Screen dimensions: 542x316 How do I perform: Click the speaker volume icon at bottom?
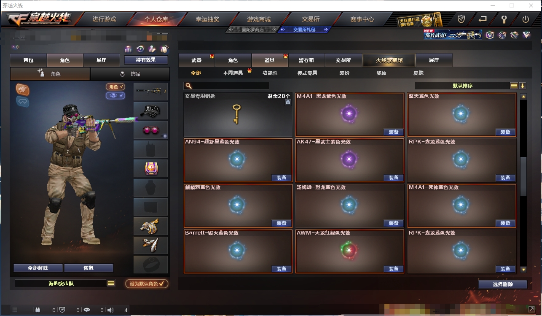[x=110, y=310]
